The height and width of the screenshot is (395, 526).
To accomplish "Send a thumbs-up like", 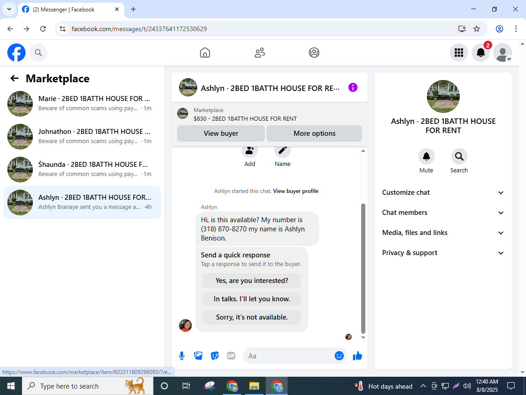I will (x=358, y=356).
